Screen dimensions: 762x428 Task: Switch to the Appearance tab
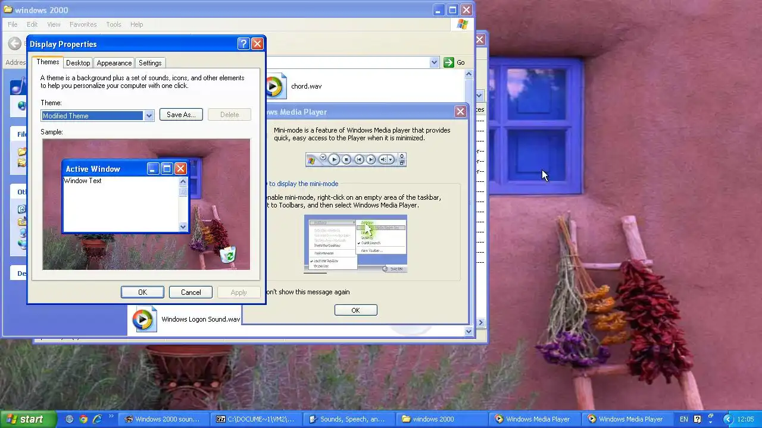(x=114, y=63)
